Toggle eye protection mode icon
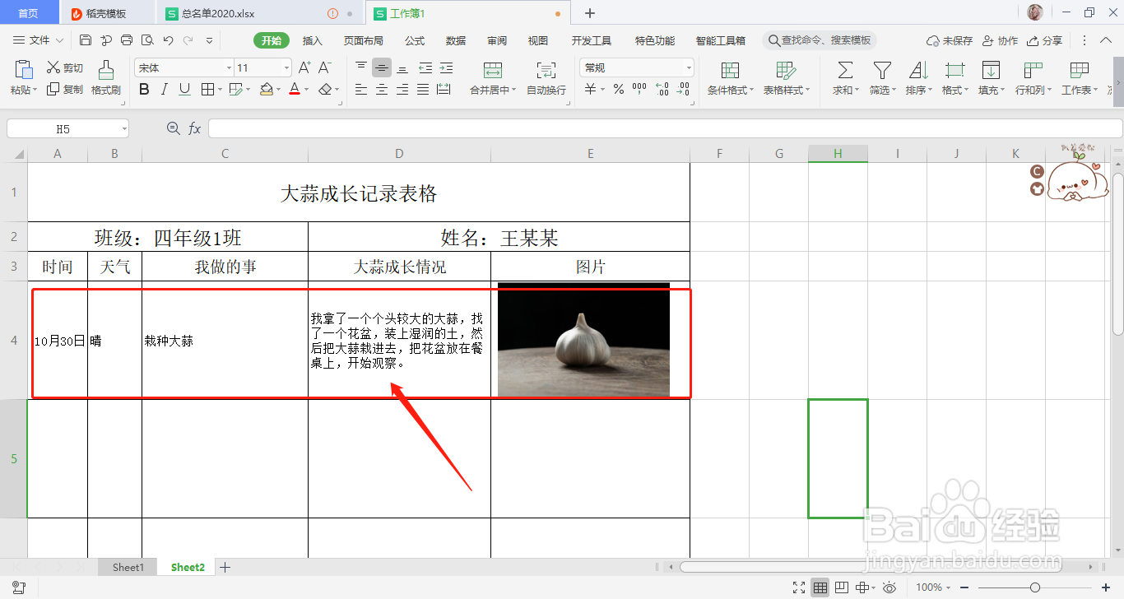Image resolution: width=1124 pixels, height=599 pixels. click(x=889, y=587)
